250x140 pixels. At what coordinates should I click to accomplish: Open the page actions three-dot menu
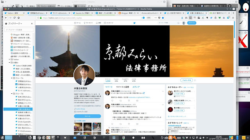click(x=155, y=18)
